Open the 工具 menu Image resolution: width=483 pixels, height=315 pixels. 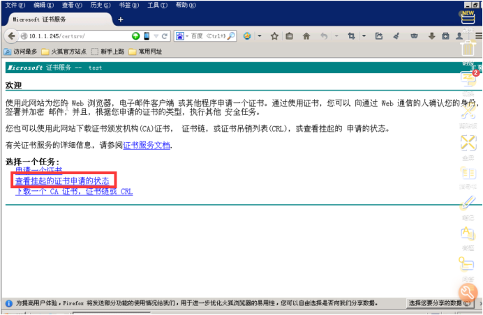pyautogui.click(x=157, y=5)
